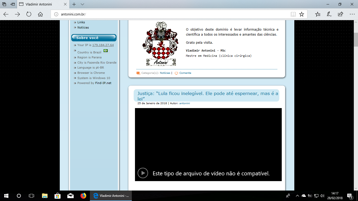Click the browser Refresh icon
This screenshot has height=201, width=358.
(29, 14)
